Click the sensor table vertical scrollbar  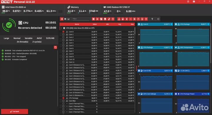click(135, 31)
